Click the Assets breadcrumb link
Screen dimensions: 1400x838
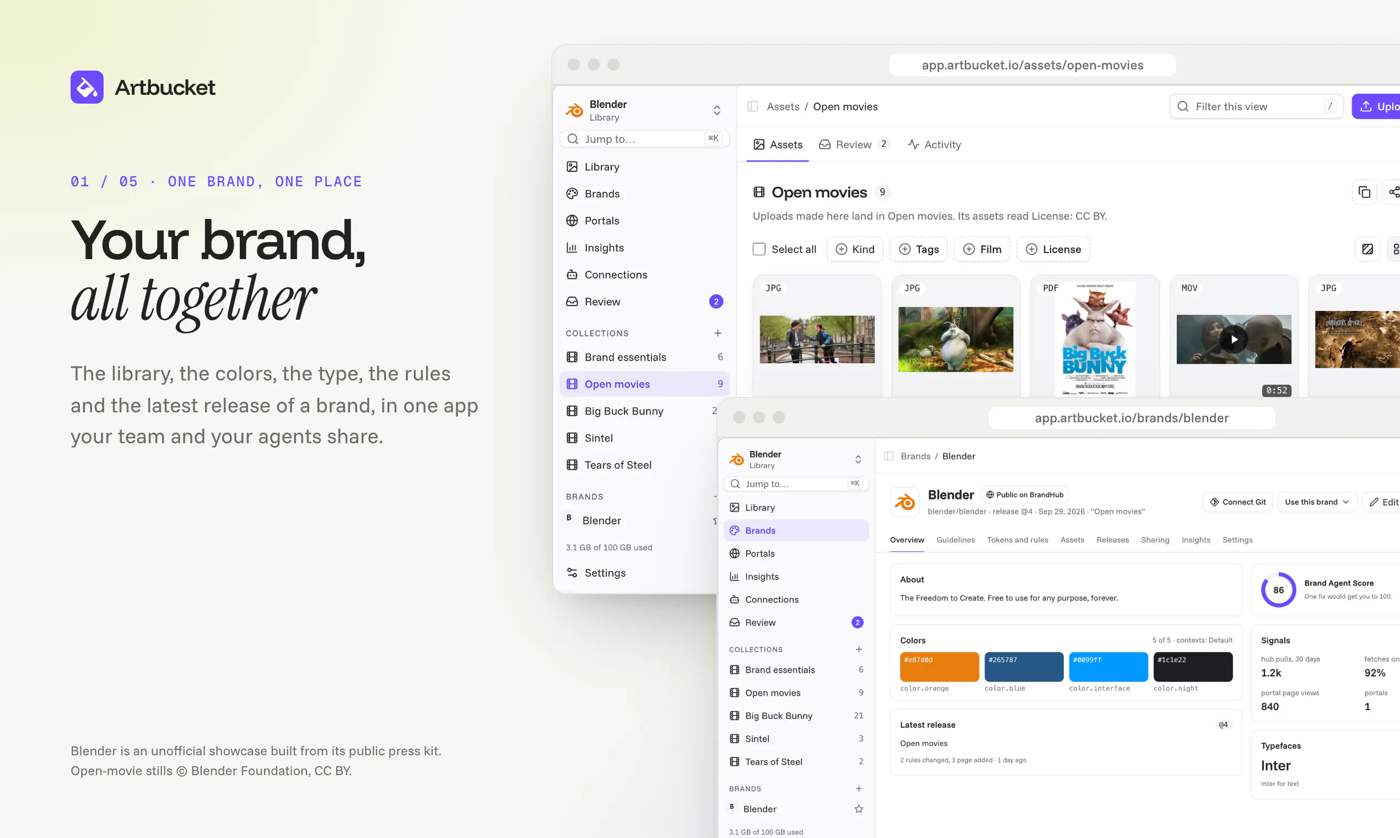pos(783,106)
